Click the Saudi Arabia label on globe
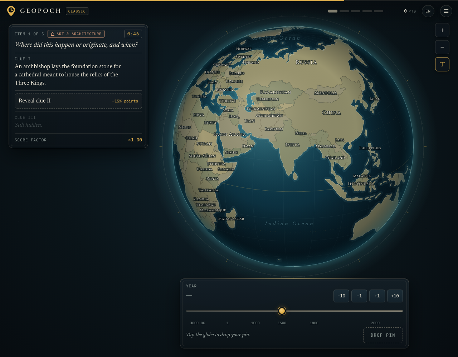 coord(230,135)
